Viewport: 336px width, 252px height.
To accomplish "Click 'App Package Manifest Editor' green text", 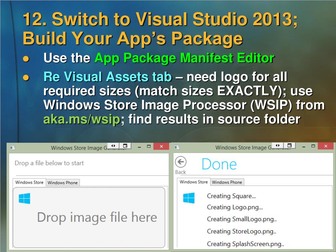I will 184,58.
